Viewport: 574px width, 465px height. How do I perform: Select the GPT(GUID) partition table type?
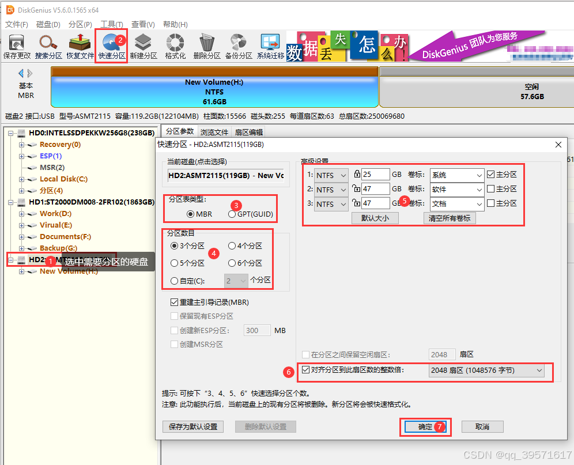250,214
